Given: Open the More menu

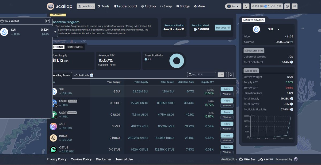Looking at the screenshot, I should (x=200, y=6).
